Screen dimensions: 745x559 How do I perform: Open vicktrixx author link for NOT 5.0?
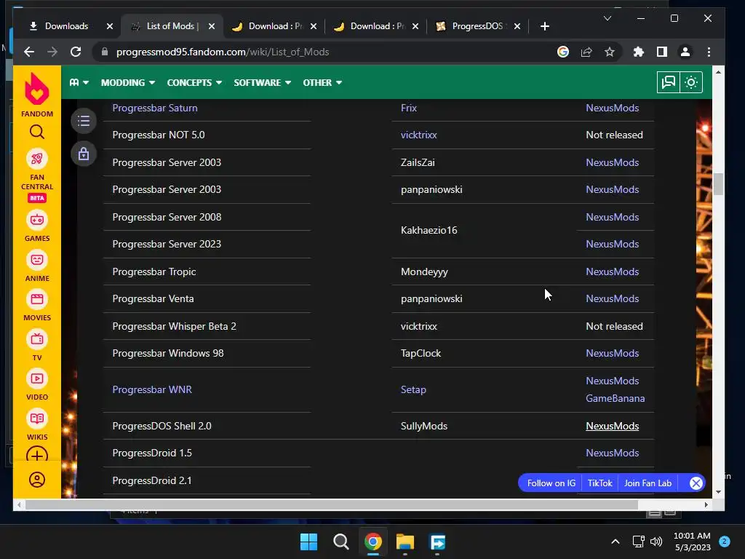418,135
